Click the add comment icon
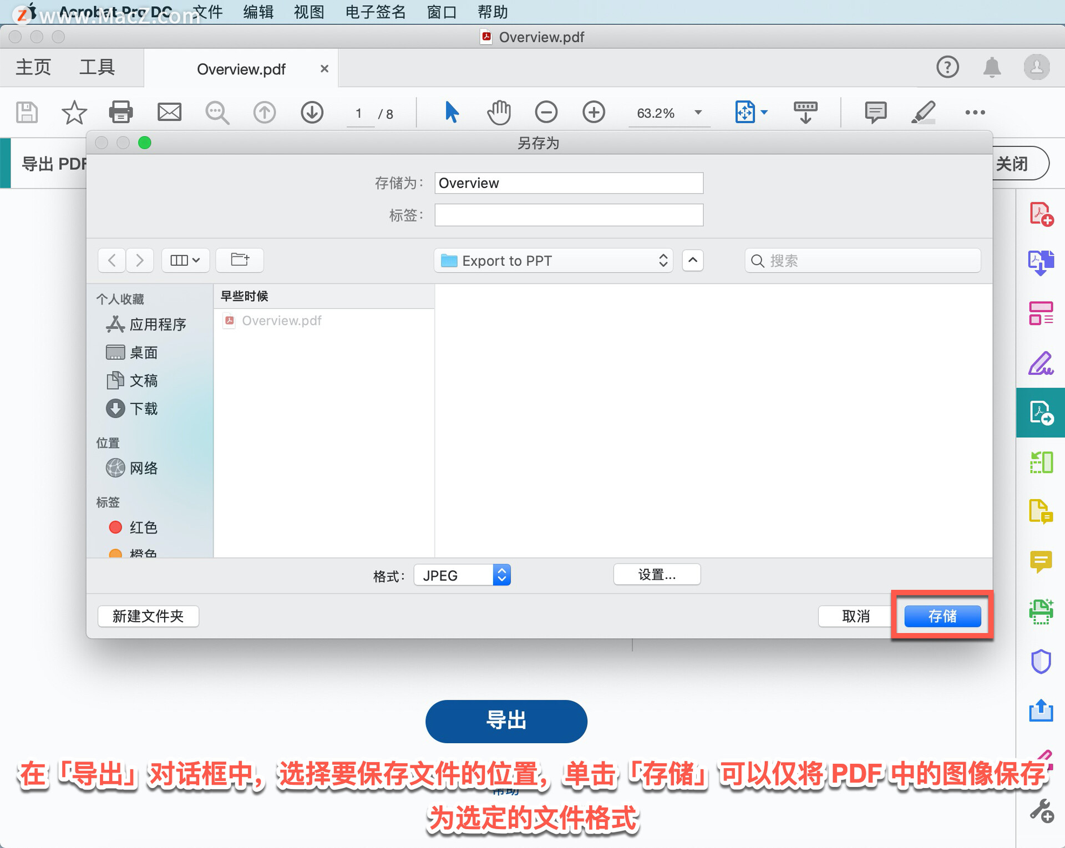This screenshot has height=848, width=1065. point(875,113)
